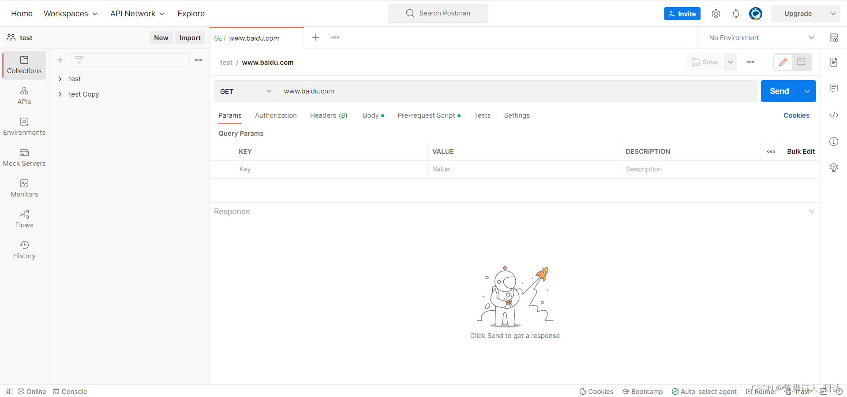Open the Mock Servers panel

[24, 158]
